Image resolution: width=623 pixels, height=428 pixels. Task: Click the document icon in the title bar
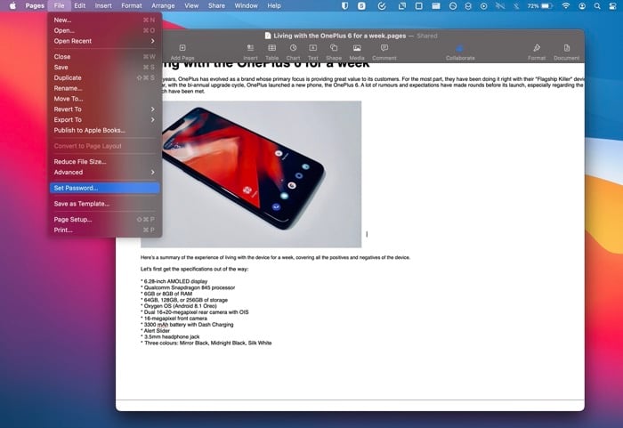tap(268, 36)
